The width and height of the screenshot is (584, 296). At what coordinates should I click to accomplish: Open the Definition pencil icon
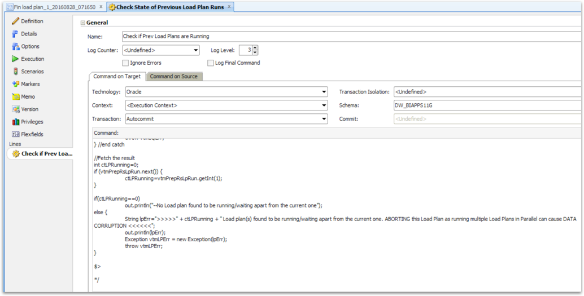click(16, 21)
